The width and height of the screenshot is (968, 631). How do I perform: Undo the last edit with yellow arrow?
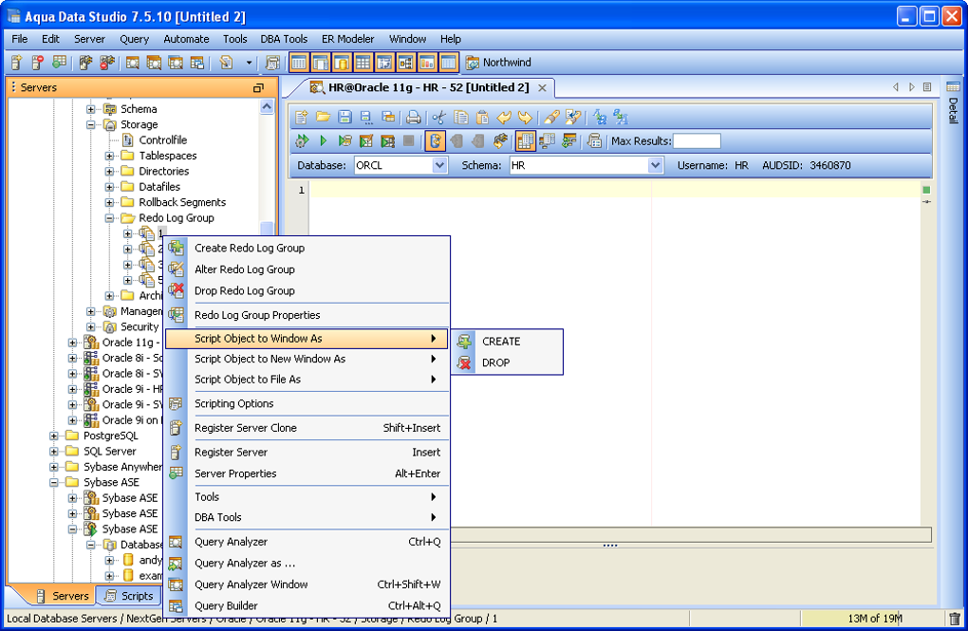(504, 118)
